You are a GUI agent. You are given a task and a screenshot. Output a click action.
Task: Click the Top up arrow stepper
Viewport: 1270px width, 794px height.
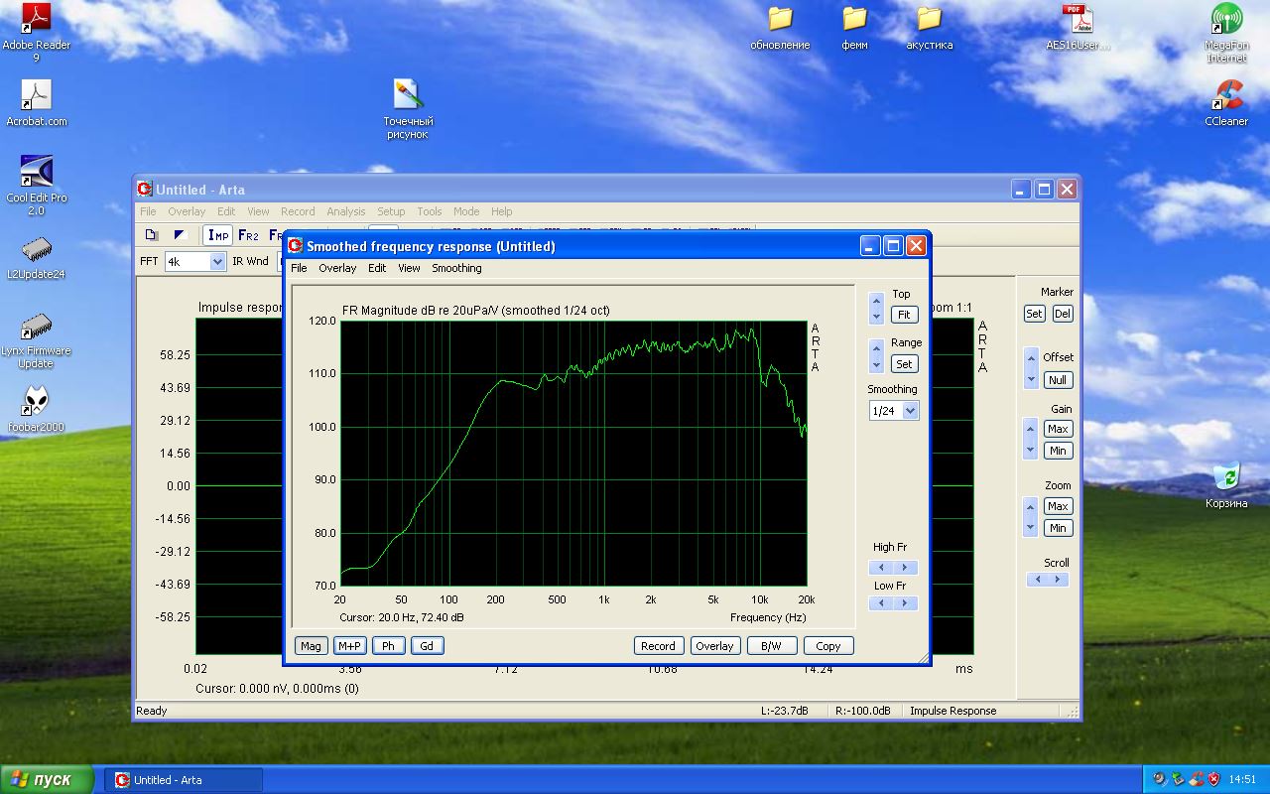coord(876,301)
